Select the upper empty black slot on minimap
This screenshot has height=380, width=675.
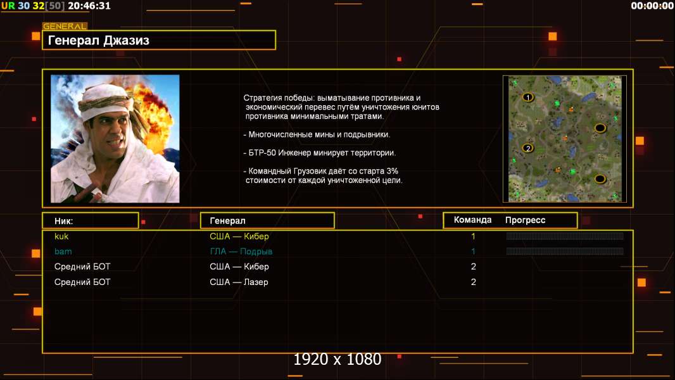(x=600, y=128)
